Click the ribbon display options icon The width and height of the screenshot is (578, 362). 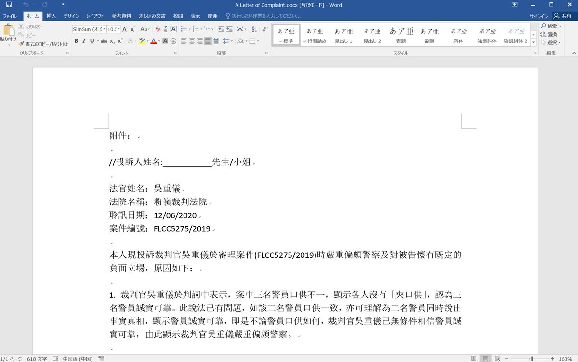pyautogui.click(x=515, y=5)
